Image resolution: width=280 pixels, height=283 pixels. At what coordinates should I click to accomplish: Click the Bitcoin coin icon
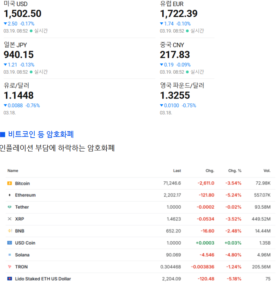(10, 183)
